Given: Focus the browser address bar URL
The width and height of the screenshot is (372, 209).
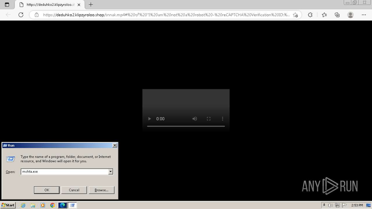Looking at the screenshot, I should coord(166,15).
